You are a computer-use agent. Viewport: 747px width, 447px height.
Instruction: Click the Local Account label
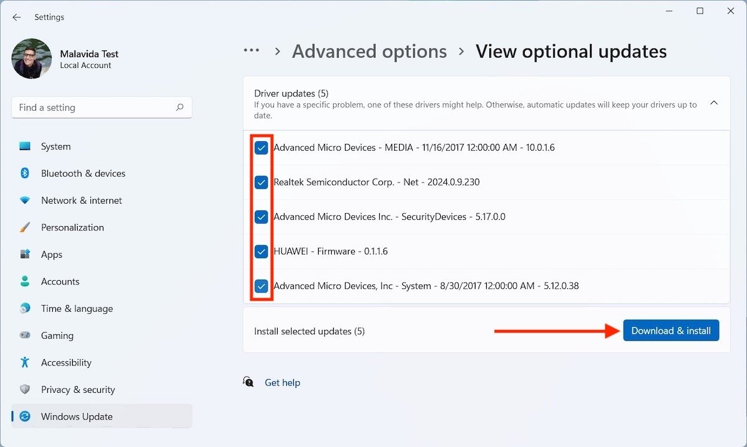click(x=86, y=65)
